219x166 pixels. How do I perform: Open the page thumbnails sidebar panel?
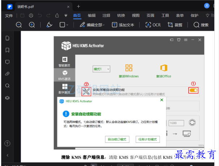pyautogui.click(x=7, y=38)
